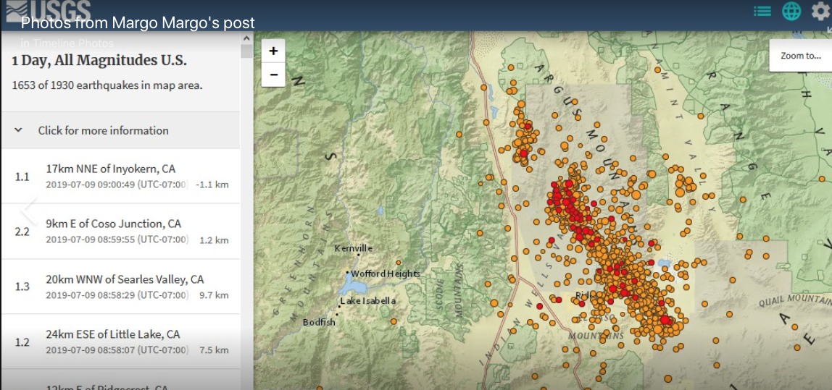This screenshot has height=390, width=832.
Task: Open the settings gear icon
Action: click(x=820, y=11)
